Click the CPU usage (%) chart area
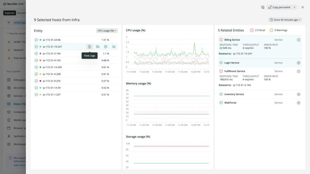Viewport: 310px width, 174px height. click(x=168, y=53)
